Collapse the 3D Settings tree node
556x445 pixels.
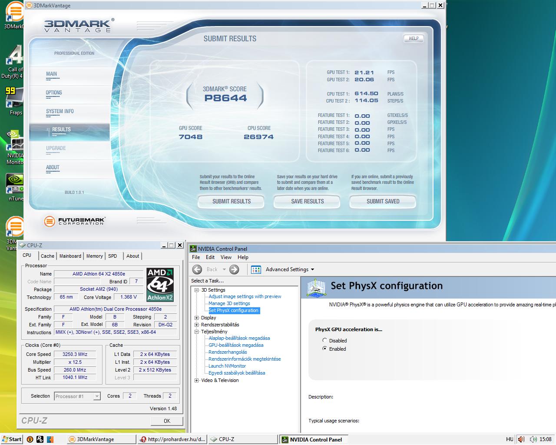(x=197, y=290)
